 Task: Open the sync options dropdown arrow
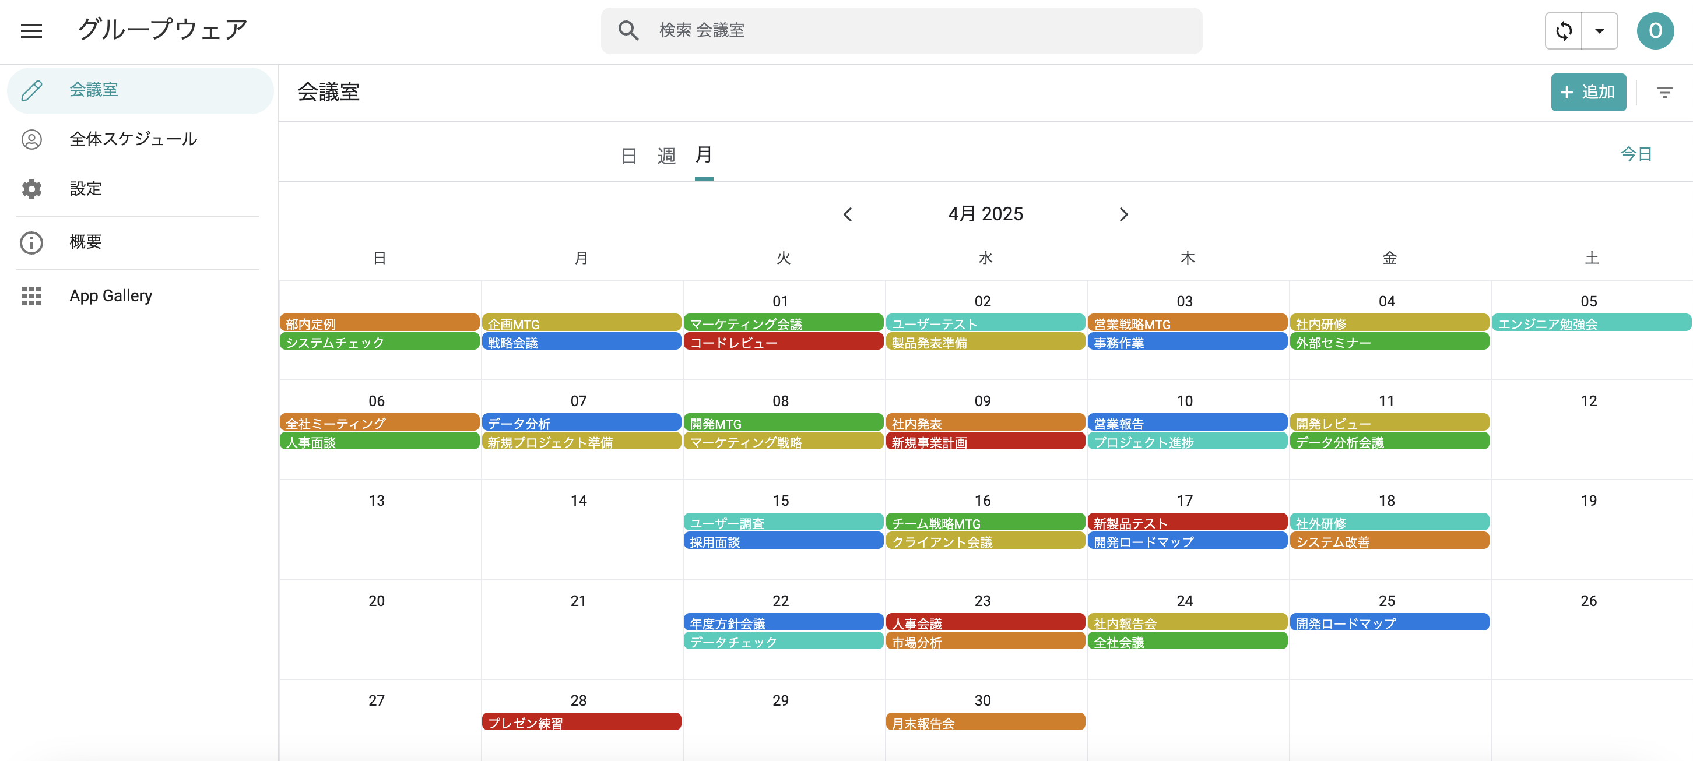pyautogui.click(x=1600, y=31)
